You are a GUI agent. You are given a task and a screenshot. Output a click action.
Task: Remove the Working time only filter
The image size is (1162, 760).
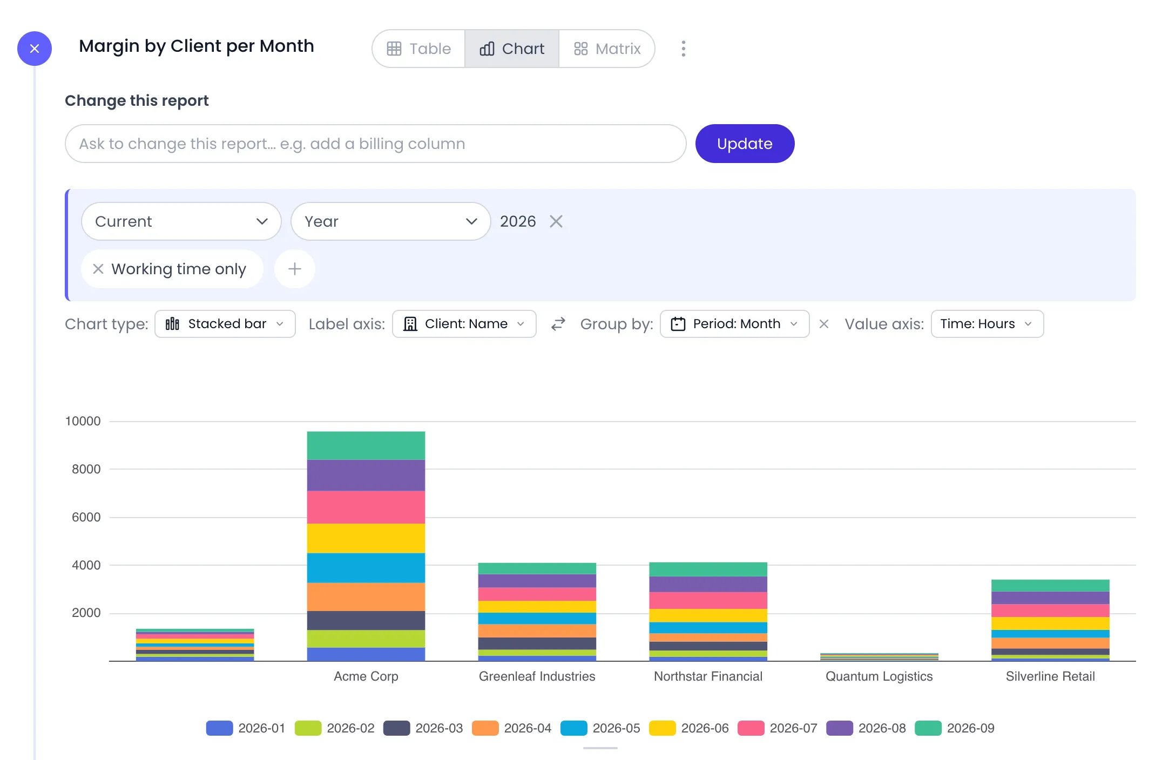(98, 269)
